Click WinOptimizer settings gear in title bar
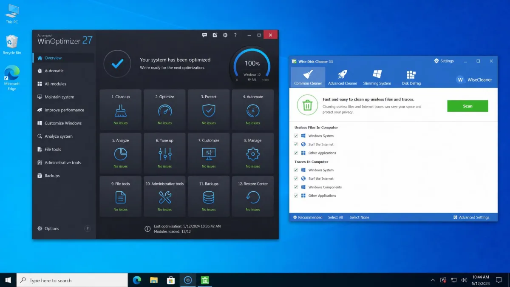The width and height of the screenshot is (510, 287). 225,35
